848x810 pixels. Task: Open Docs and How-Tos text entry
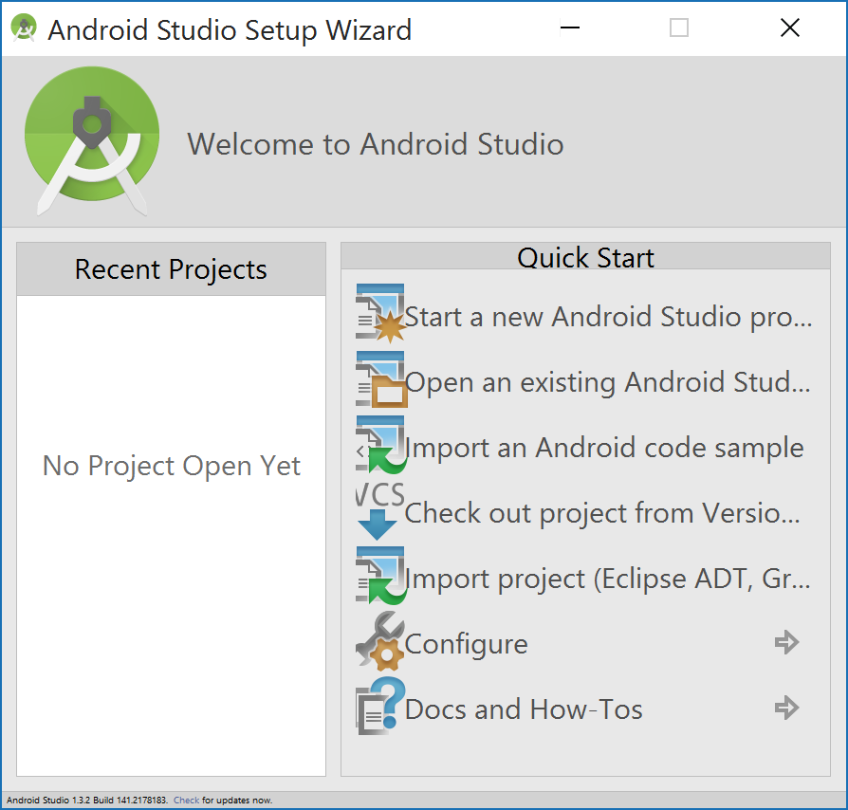[524, 709]
